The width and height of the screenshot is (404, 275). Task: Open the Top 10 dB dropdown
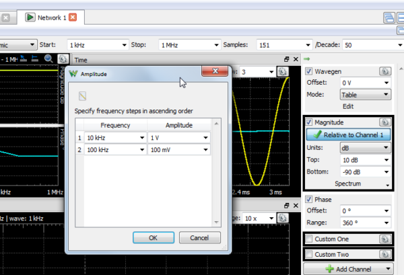pos(386,160)
